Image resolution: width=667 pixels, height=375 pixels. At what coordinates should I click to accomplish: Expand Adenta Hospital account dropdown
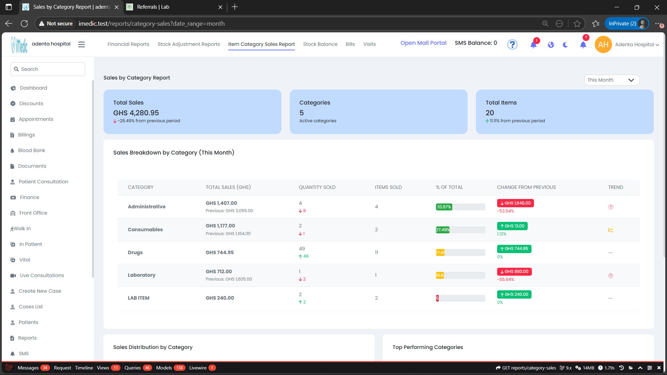pyautogui.click(x=637, y=44)
